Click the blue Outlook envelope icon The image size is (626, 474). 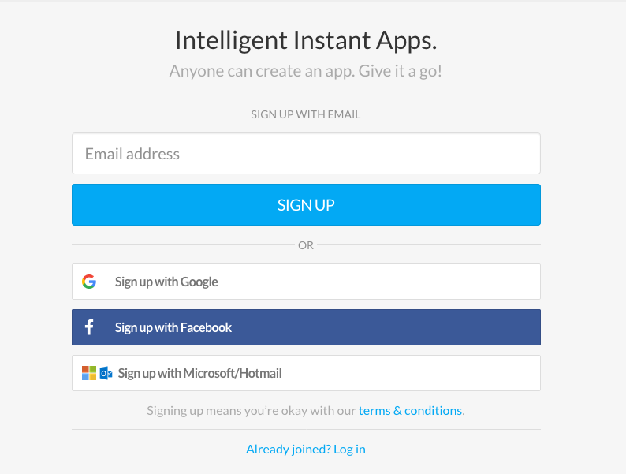click(106, 373)
